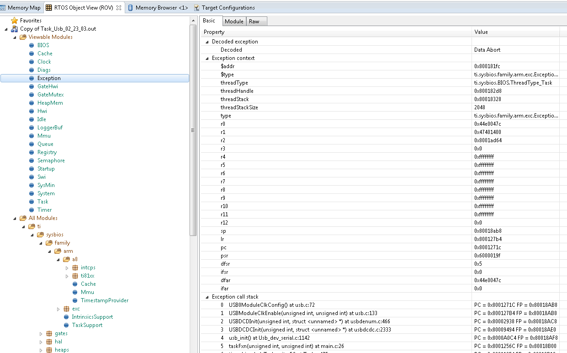Screen dimensions: 567x353
Task: Collapse the Exception context section
Action: [207, 58]
